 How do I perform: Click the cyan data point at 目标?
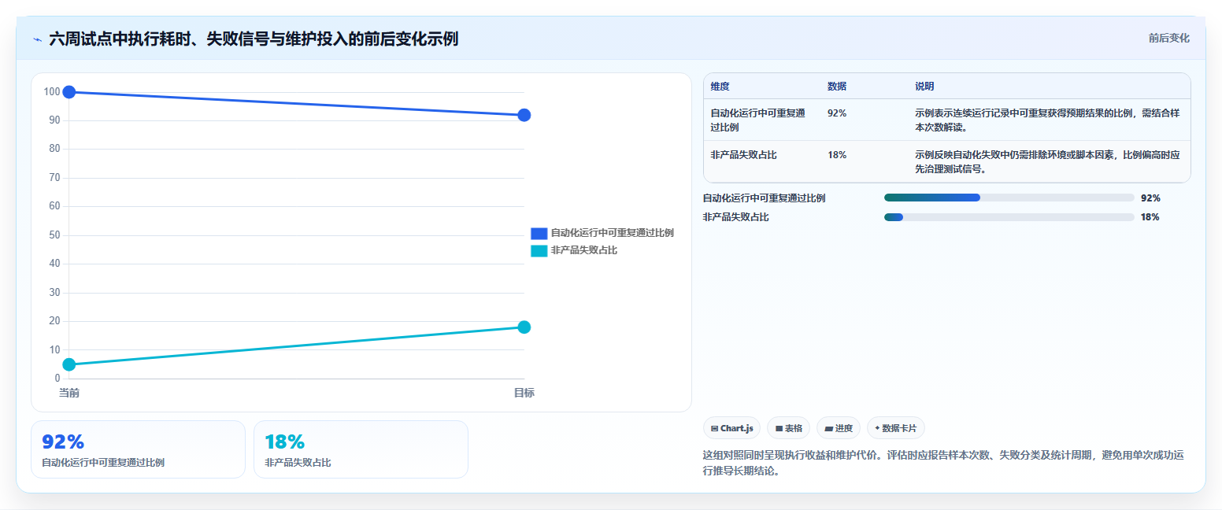(524, 327)
